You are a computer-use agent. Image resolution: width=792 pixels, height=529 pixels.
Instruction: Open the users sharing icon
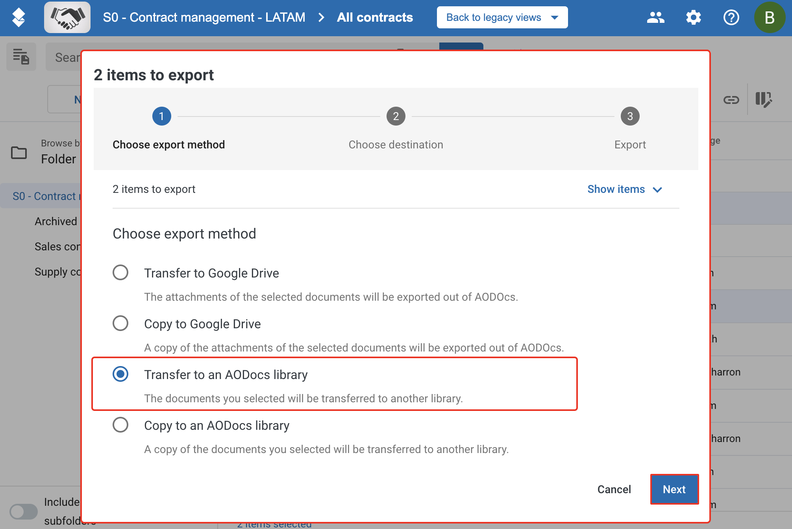[x=655, y=17]
